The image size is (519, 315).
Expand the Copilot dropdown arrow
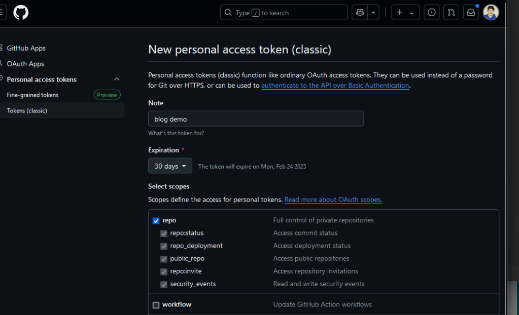[x=373, y=13]
